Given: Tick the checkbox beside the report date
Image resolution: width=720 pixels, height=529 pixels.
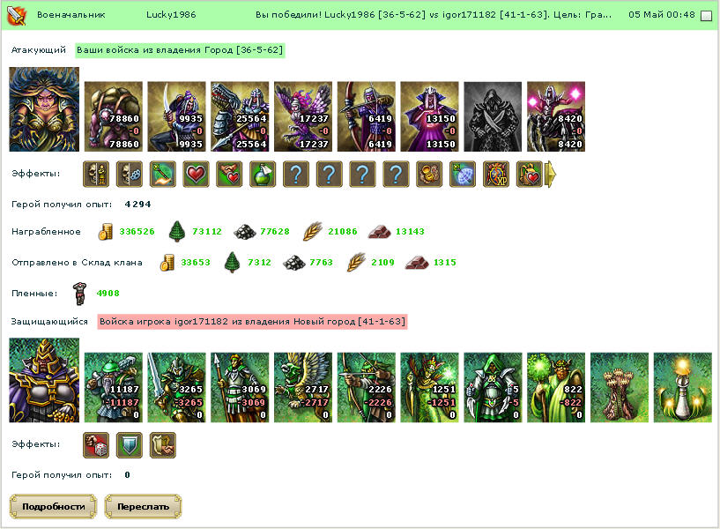Looking at the screenshot, I should click(706, 16).
